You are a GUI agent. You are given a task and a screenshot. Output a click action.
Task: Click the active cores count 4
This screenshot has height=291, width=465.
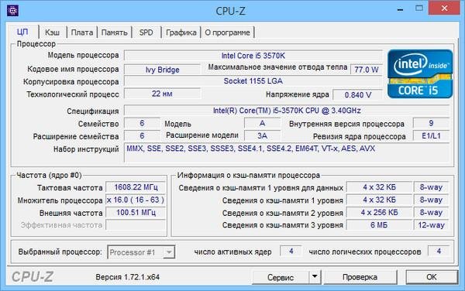coord(291,252)
